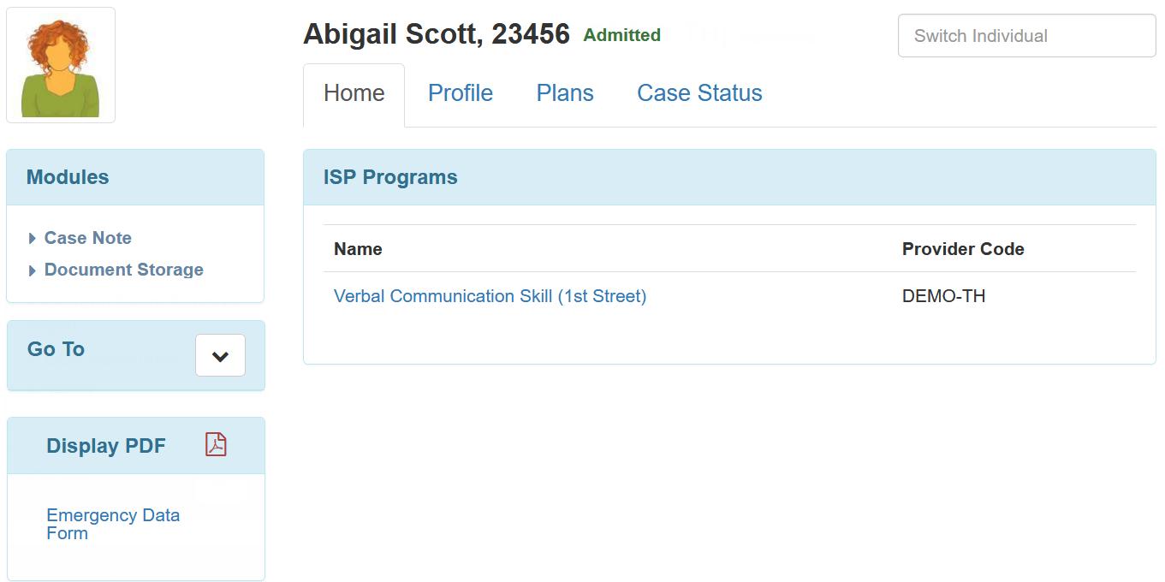Switch to the Profile tab
This screenshot has width=1165, height=582.
pyautogui.click(x=460, y=93)
